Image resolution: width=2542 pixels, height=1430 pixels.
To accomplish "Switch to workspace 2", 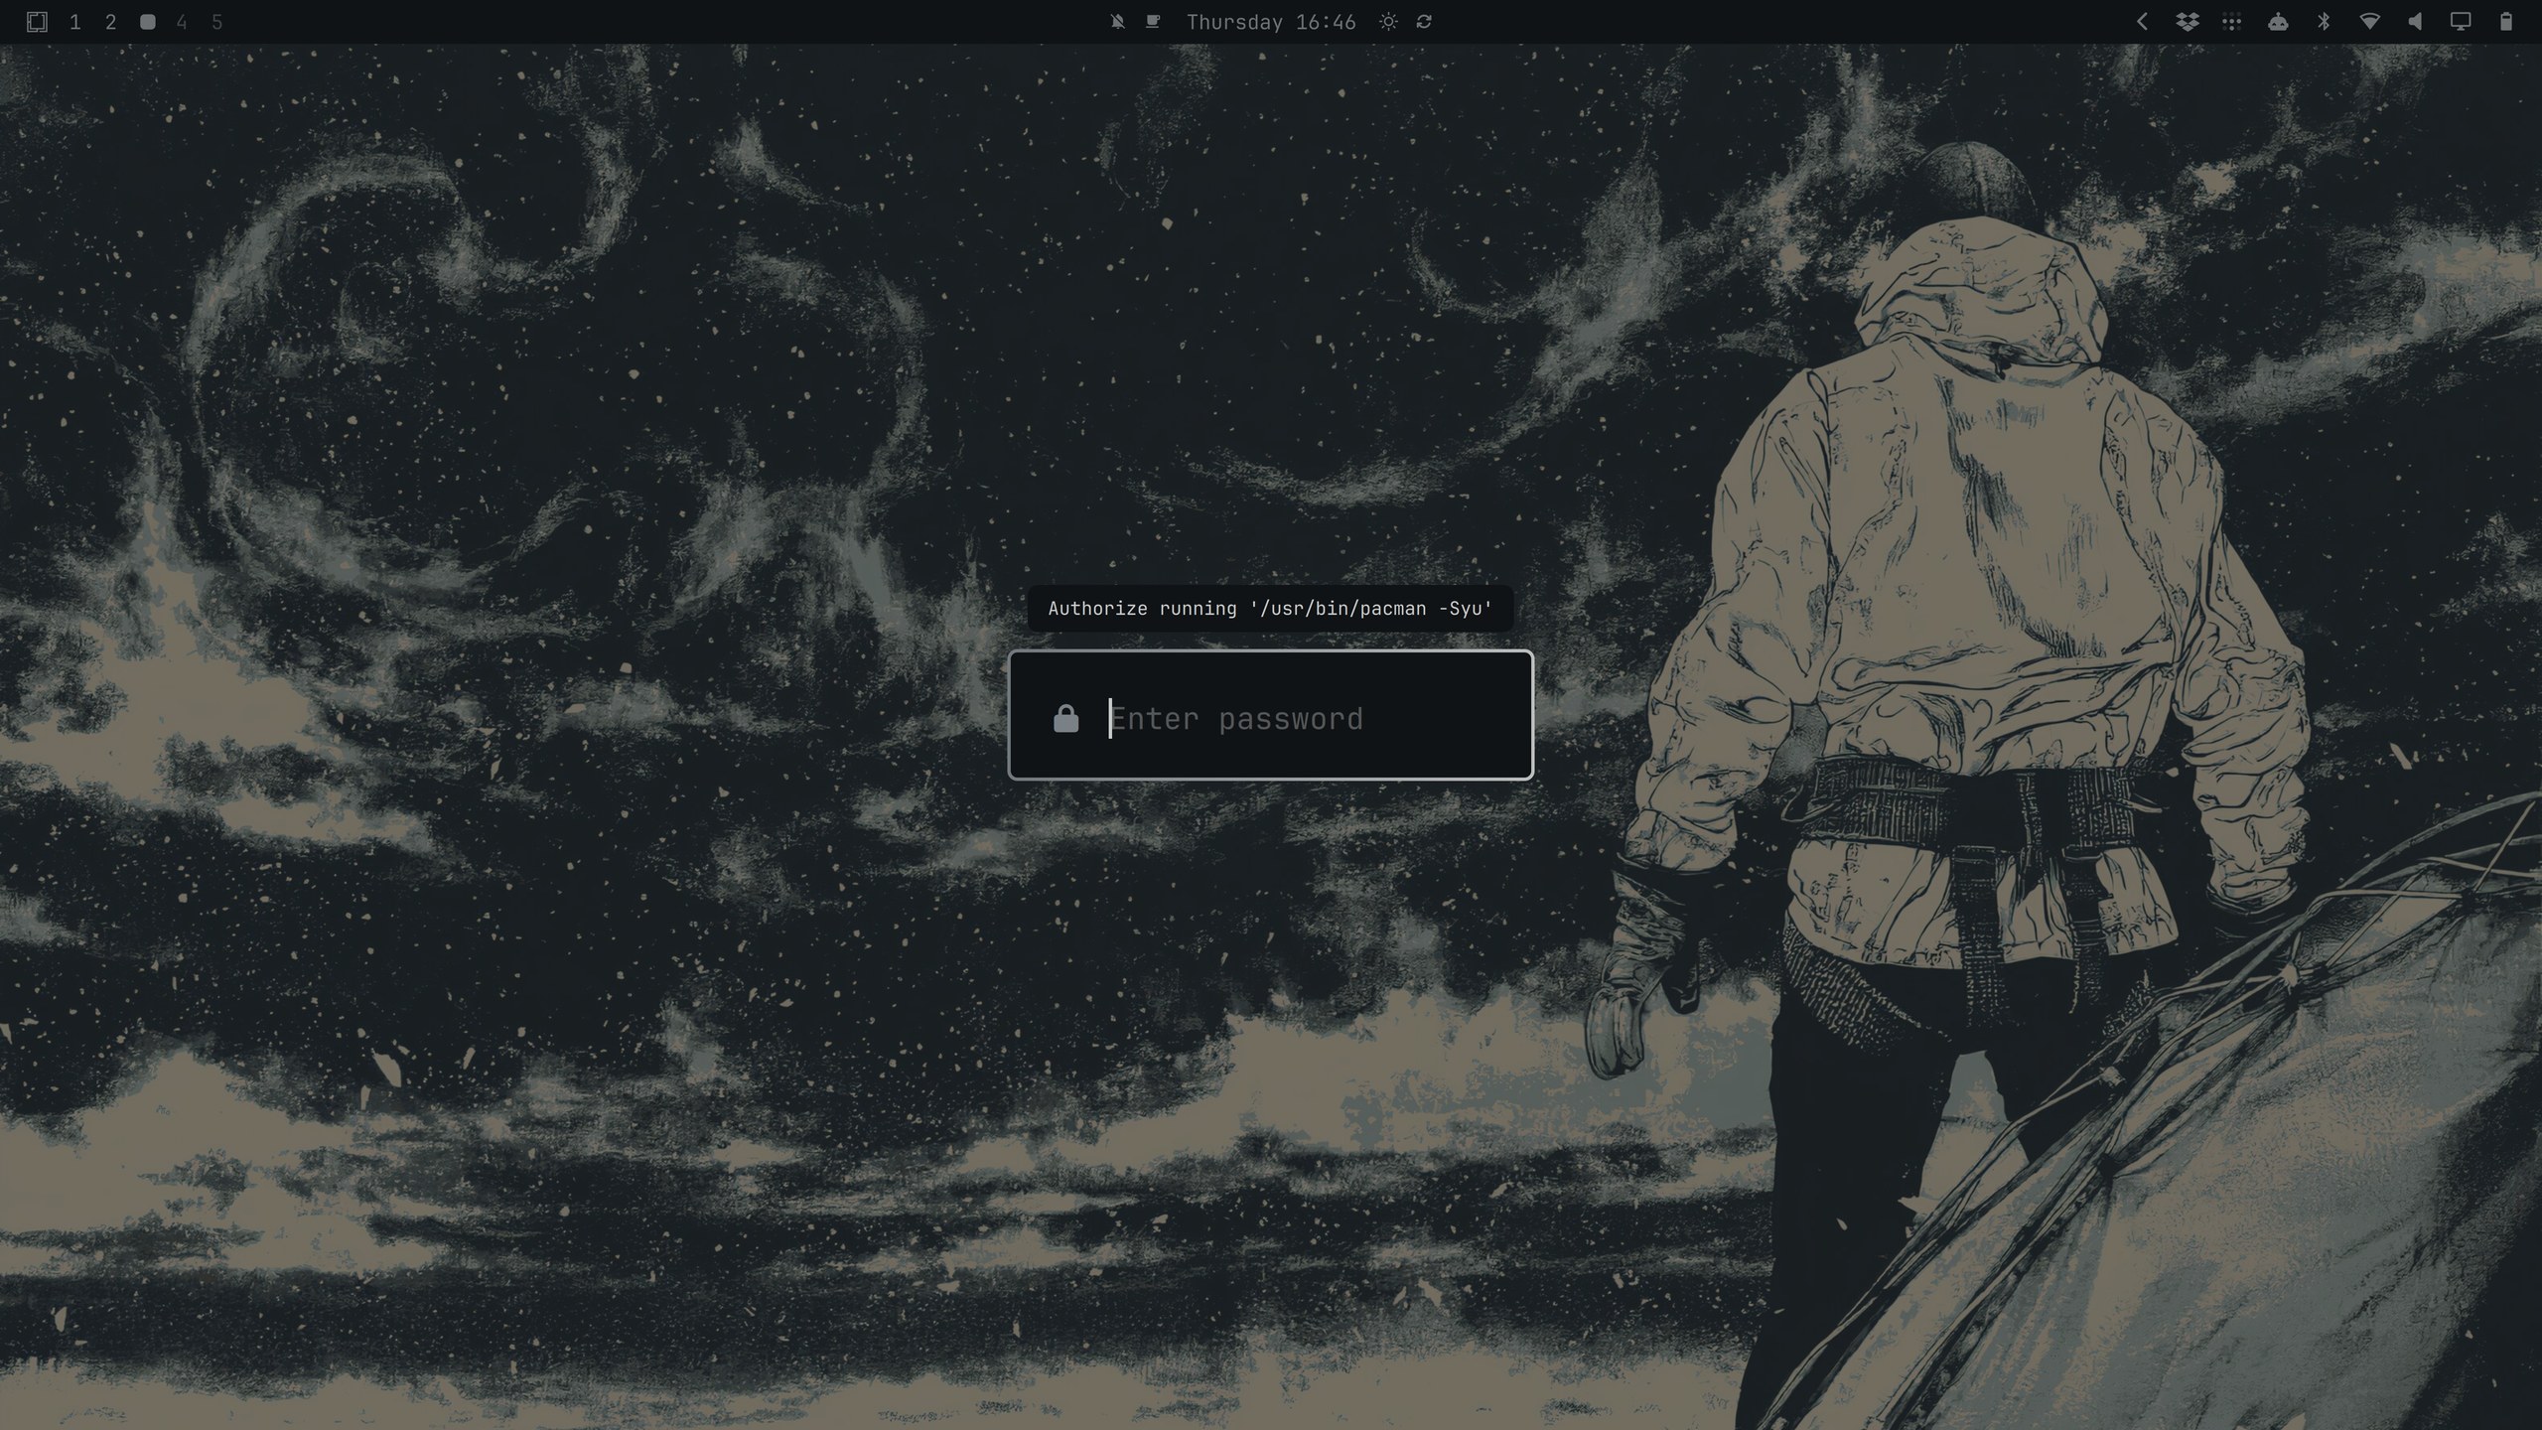I will (111, 22).
